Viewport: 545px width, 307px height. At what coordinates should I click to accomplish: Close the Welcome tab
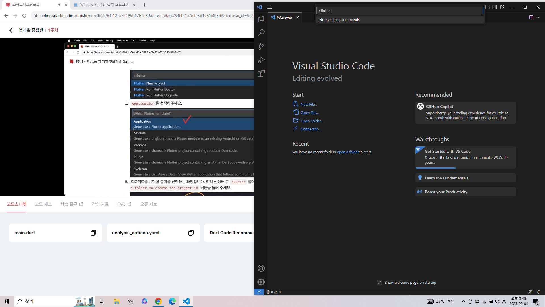[x=298, y=17]
